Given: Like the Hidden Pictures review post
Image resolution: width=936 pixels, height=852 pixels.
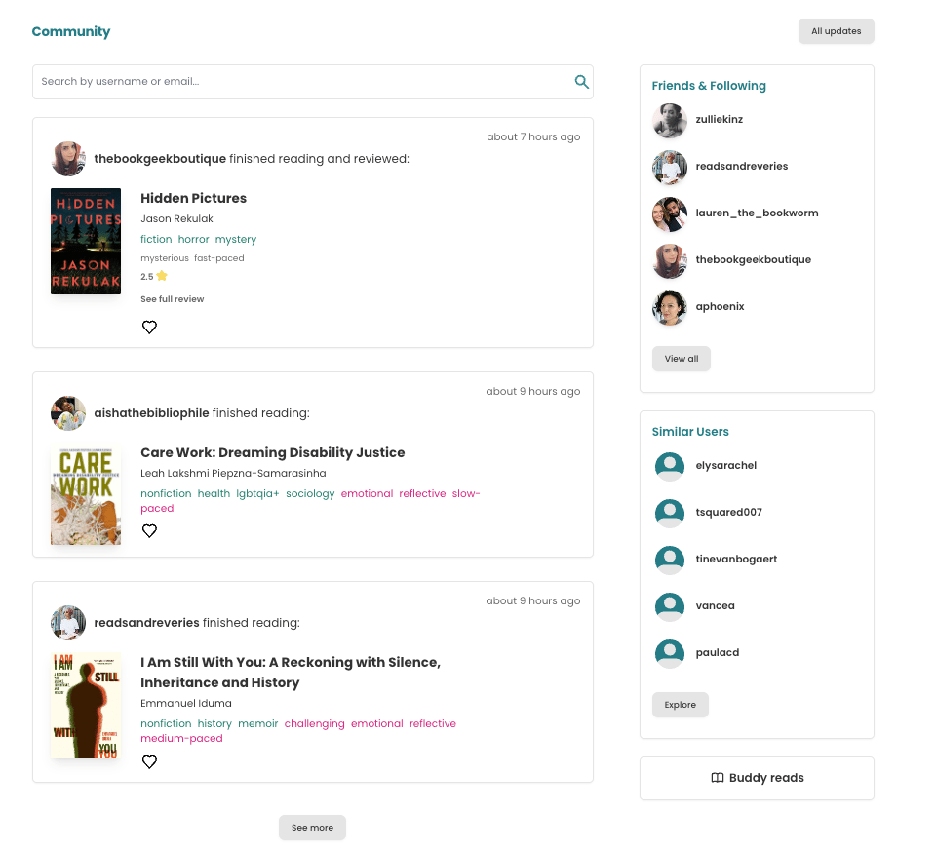Looking at the screenshot, I should 149,327.
